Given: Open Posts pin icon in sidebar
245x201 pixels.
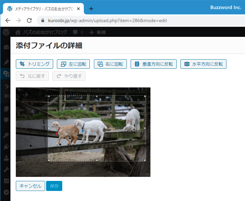Looking at the screenshot, I should 6,62.
